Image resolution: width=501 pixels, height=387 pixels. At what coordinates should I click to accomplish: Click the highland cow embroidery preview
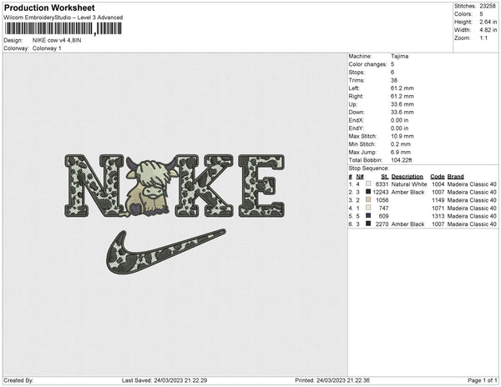tap(150, 188)
